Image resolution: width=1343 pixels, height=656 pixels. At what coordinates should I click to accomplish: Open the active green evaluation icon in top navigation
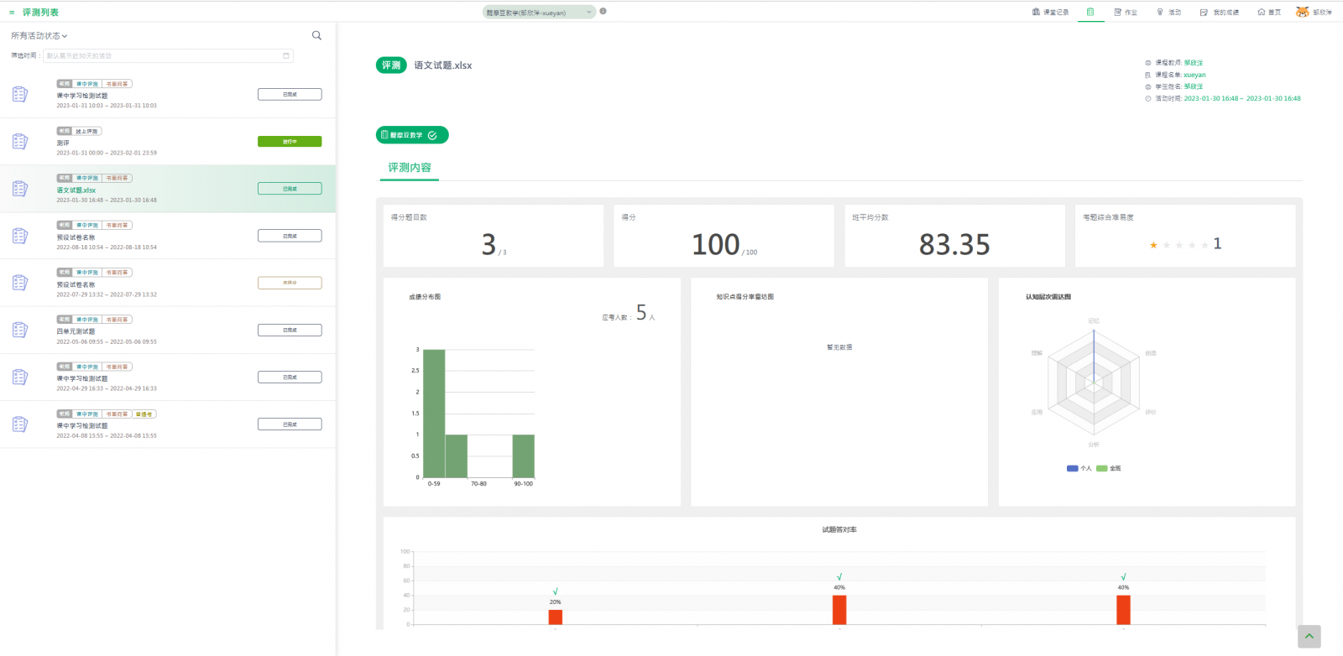pyautogui.click(x=1090, y=12)
